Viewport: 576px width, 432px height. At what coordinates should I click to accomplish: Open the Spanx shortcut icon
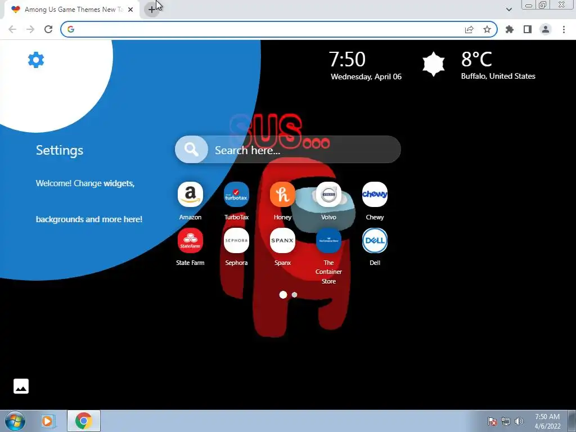click(282, 241)
